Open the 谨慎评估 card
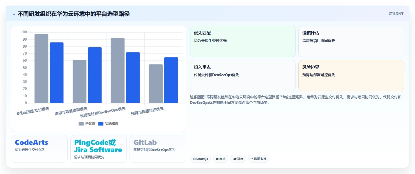Viewport: 415px width, 174px height. 351,41
